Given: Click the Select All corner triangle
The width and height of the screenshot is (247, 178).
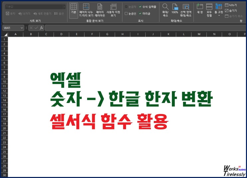Looking at the screenshot, I should 6,35.
